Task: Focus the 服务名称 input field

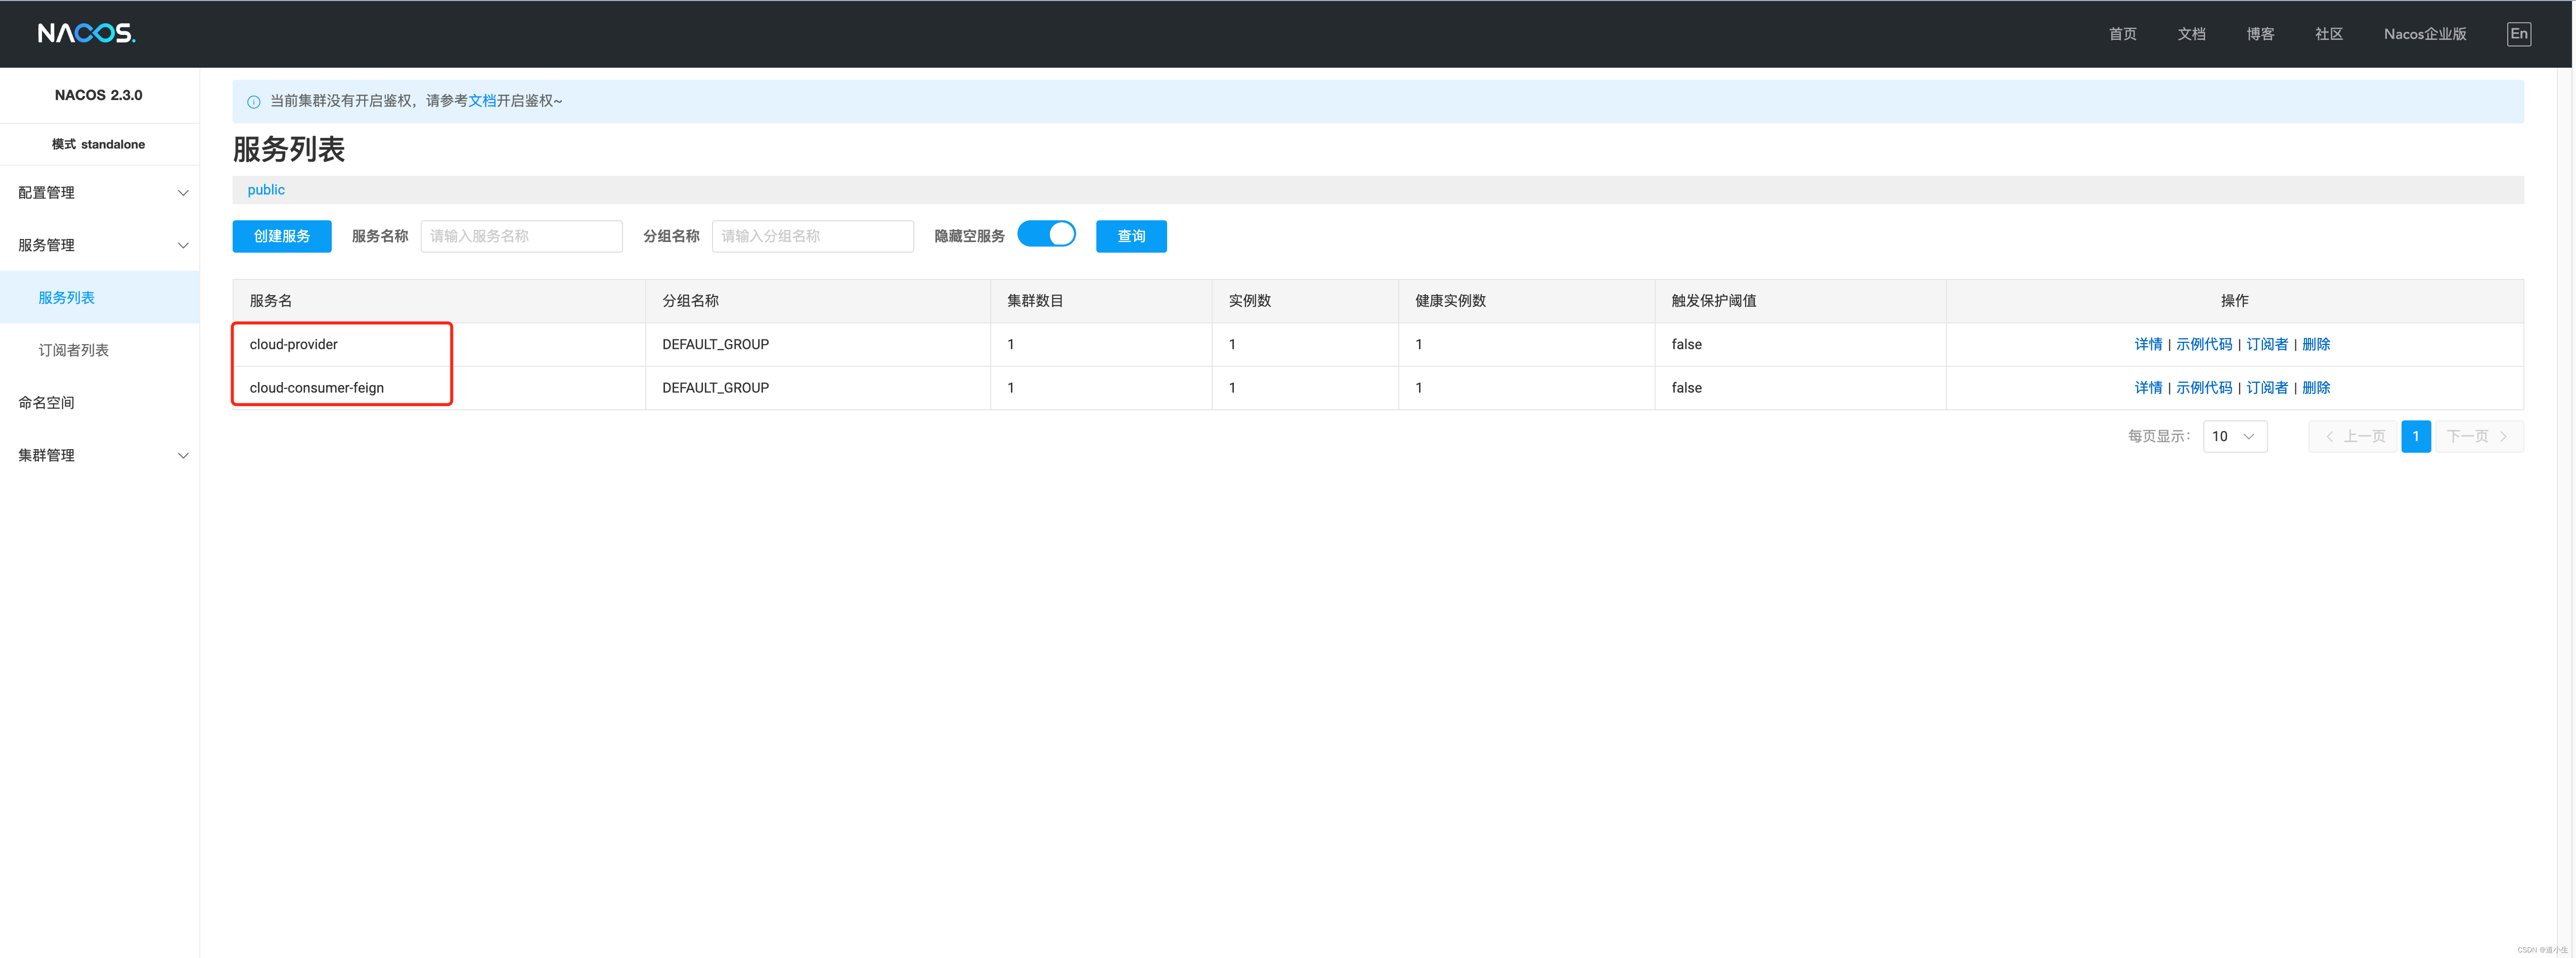Action: [521, 237]
